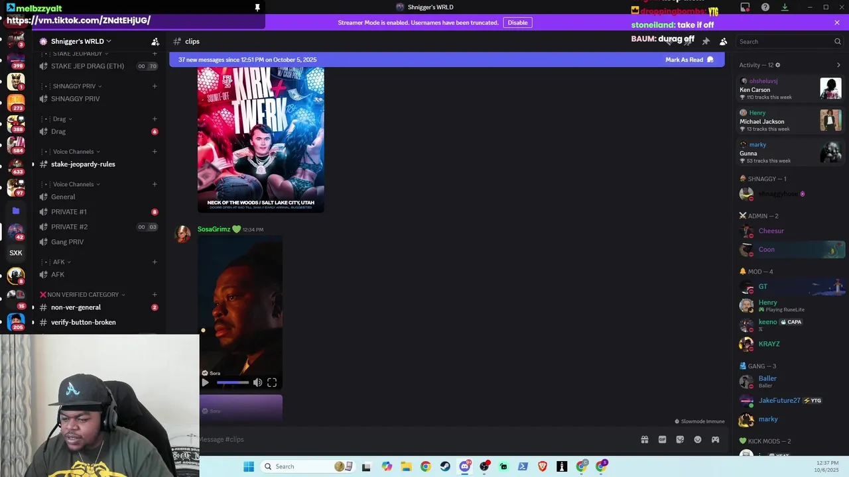Image resolution: width=849 pixels, height=477 pixels.
Task: Open Shnigger's WRLD server dropdown
Action: point(81,41)
